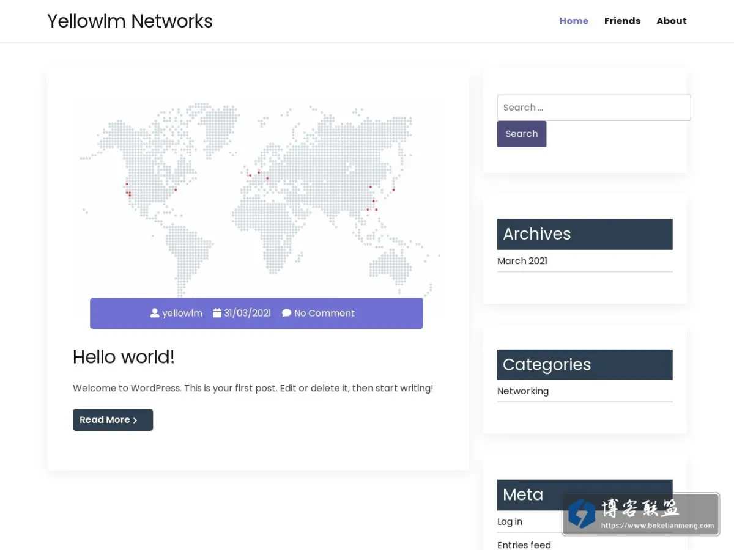Open the Networking category link

pyautogui.click(x=523, y=391)
